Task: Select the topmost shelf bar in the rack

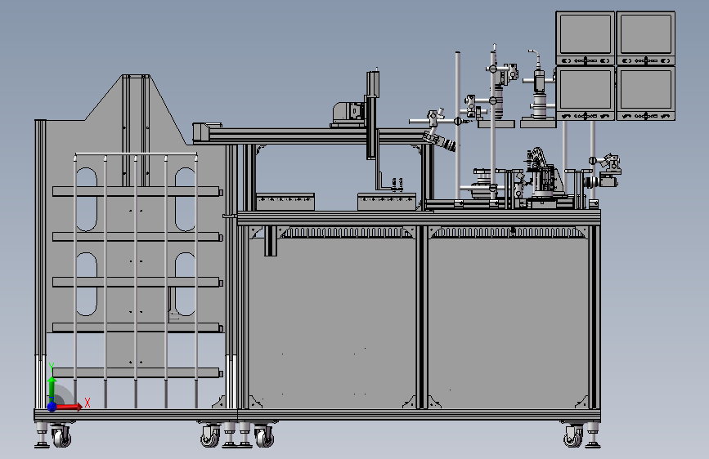Action: (x=137, y=192)
